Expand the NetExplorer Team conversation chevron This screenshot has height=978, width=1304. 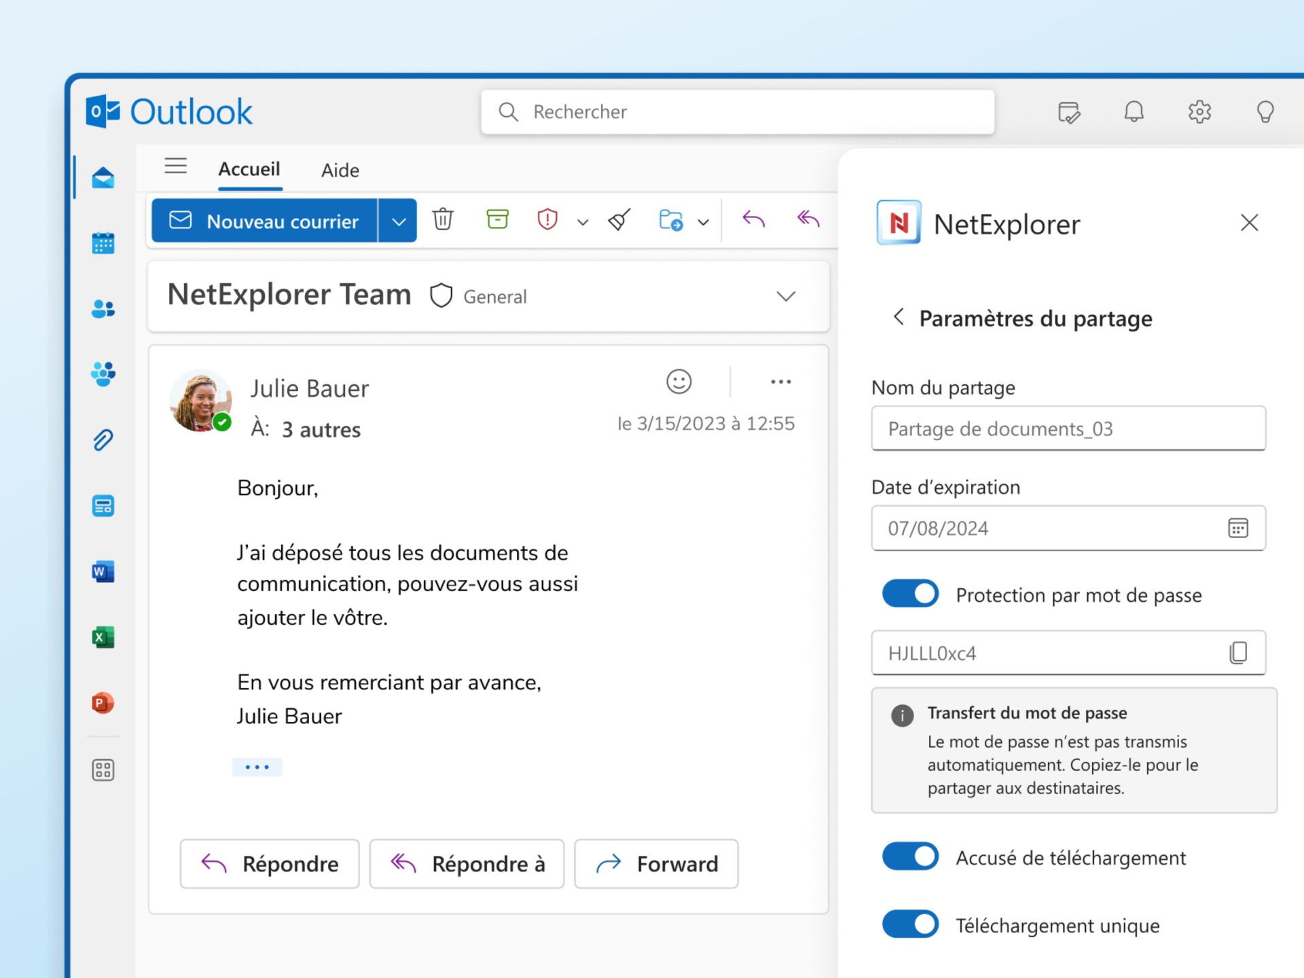(786, 296)
